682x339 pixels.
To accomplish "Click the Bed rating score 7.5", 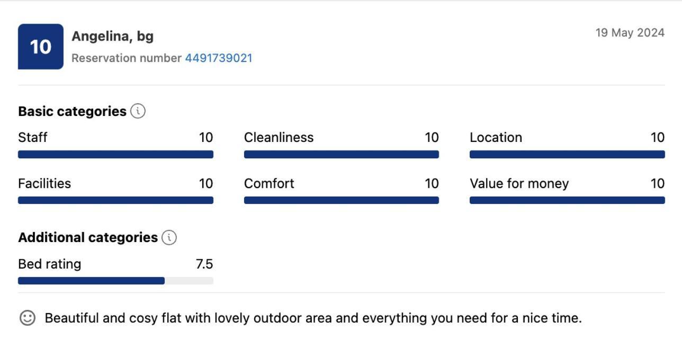I will coord(204,264).
